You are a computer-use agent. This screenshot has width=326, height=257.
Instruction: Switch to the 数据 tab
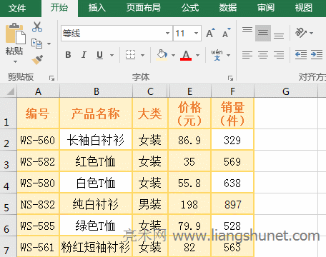pyautogui.click(x=228, y=8)
